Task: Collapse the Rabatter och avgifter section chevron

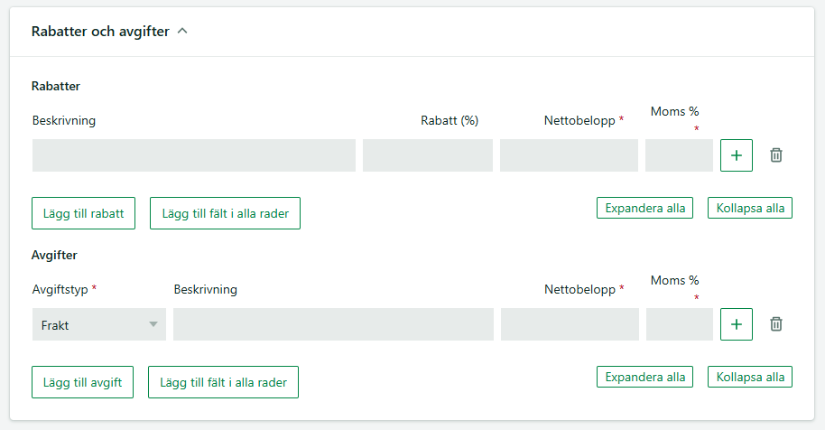Action: pyautogui.click(x=182, y=31)
